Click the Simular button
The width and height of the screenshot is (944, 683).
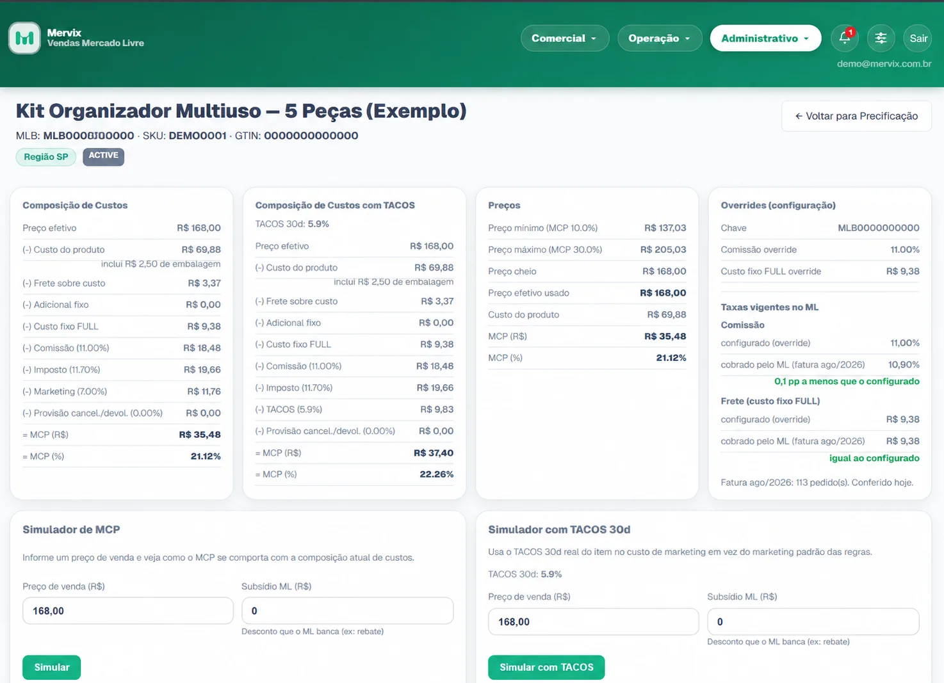[52, 667]
